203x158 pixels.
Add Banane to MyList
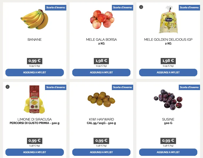35,73
